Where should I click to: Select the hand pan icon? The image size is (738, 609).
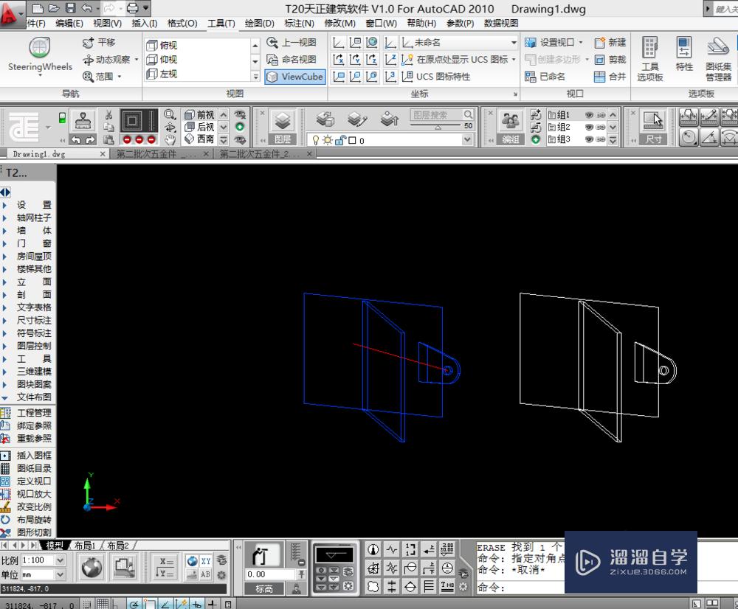coord(170,139)
